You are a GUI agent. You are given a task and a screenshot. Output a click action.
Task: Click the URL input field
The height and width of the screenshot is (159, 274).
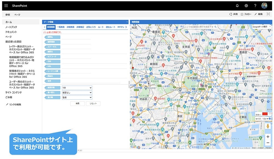tap(94, 66)
